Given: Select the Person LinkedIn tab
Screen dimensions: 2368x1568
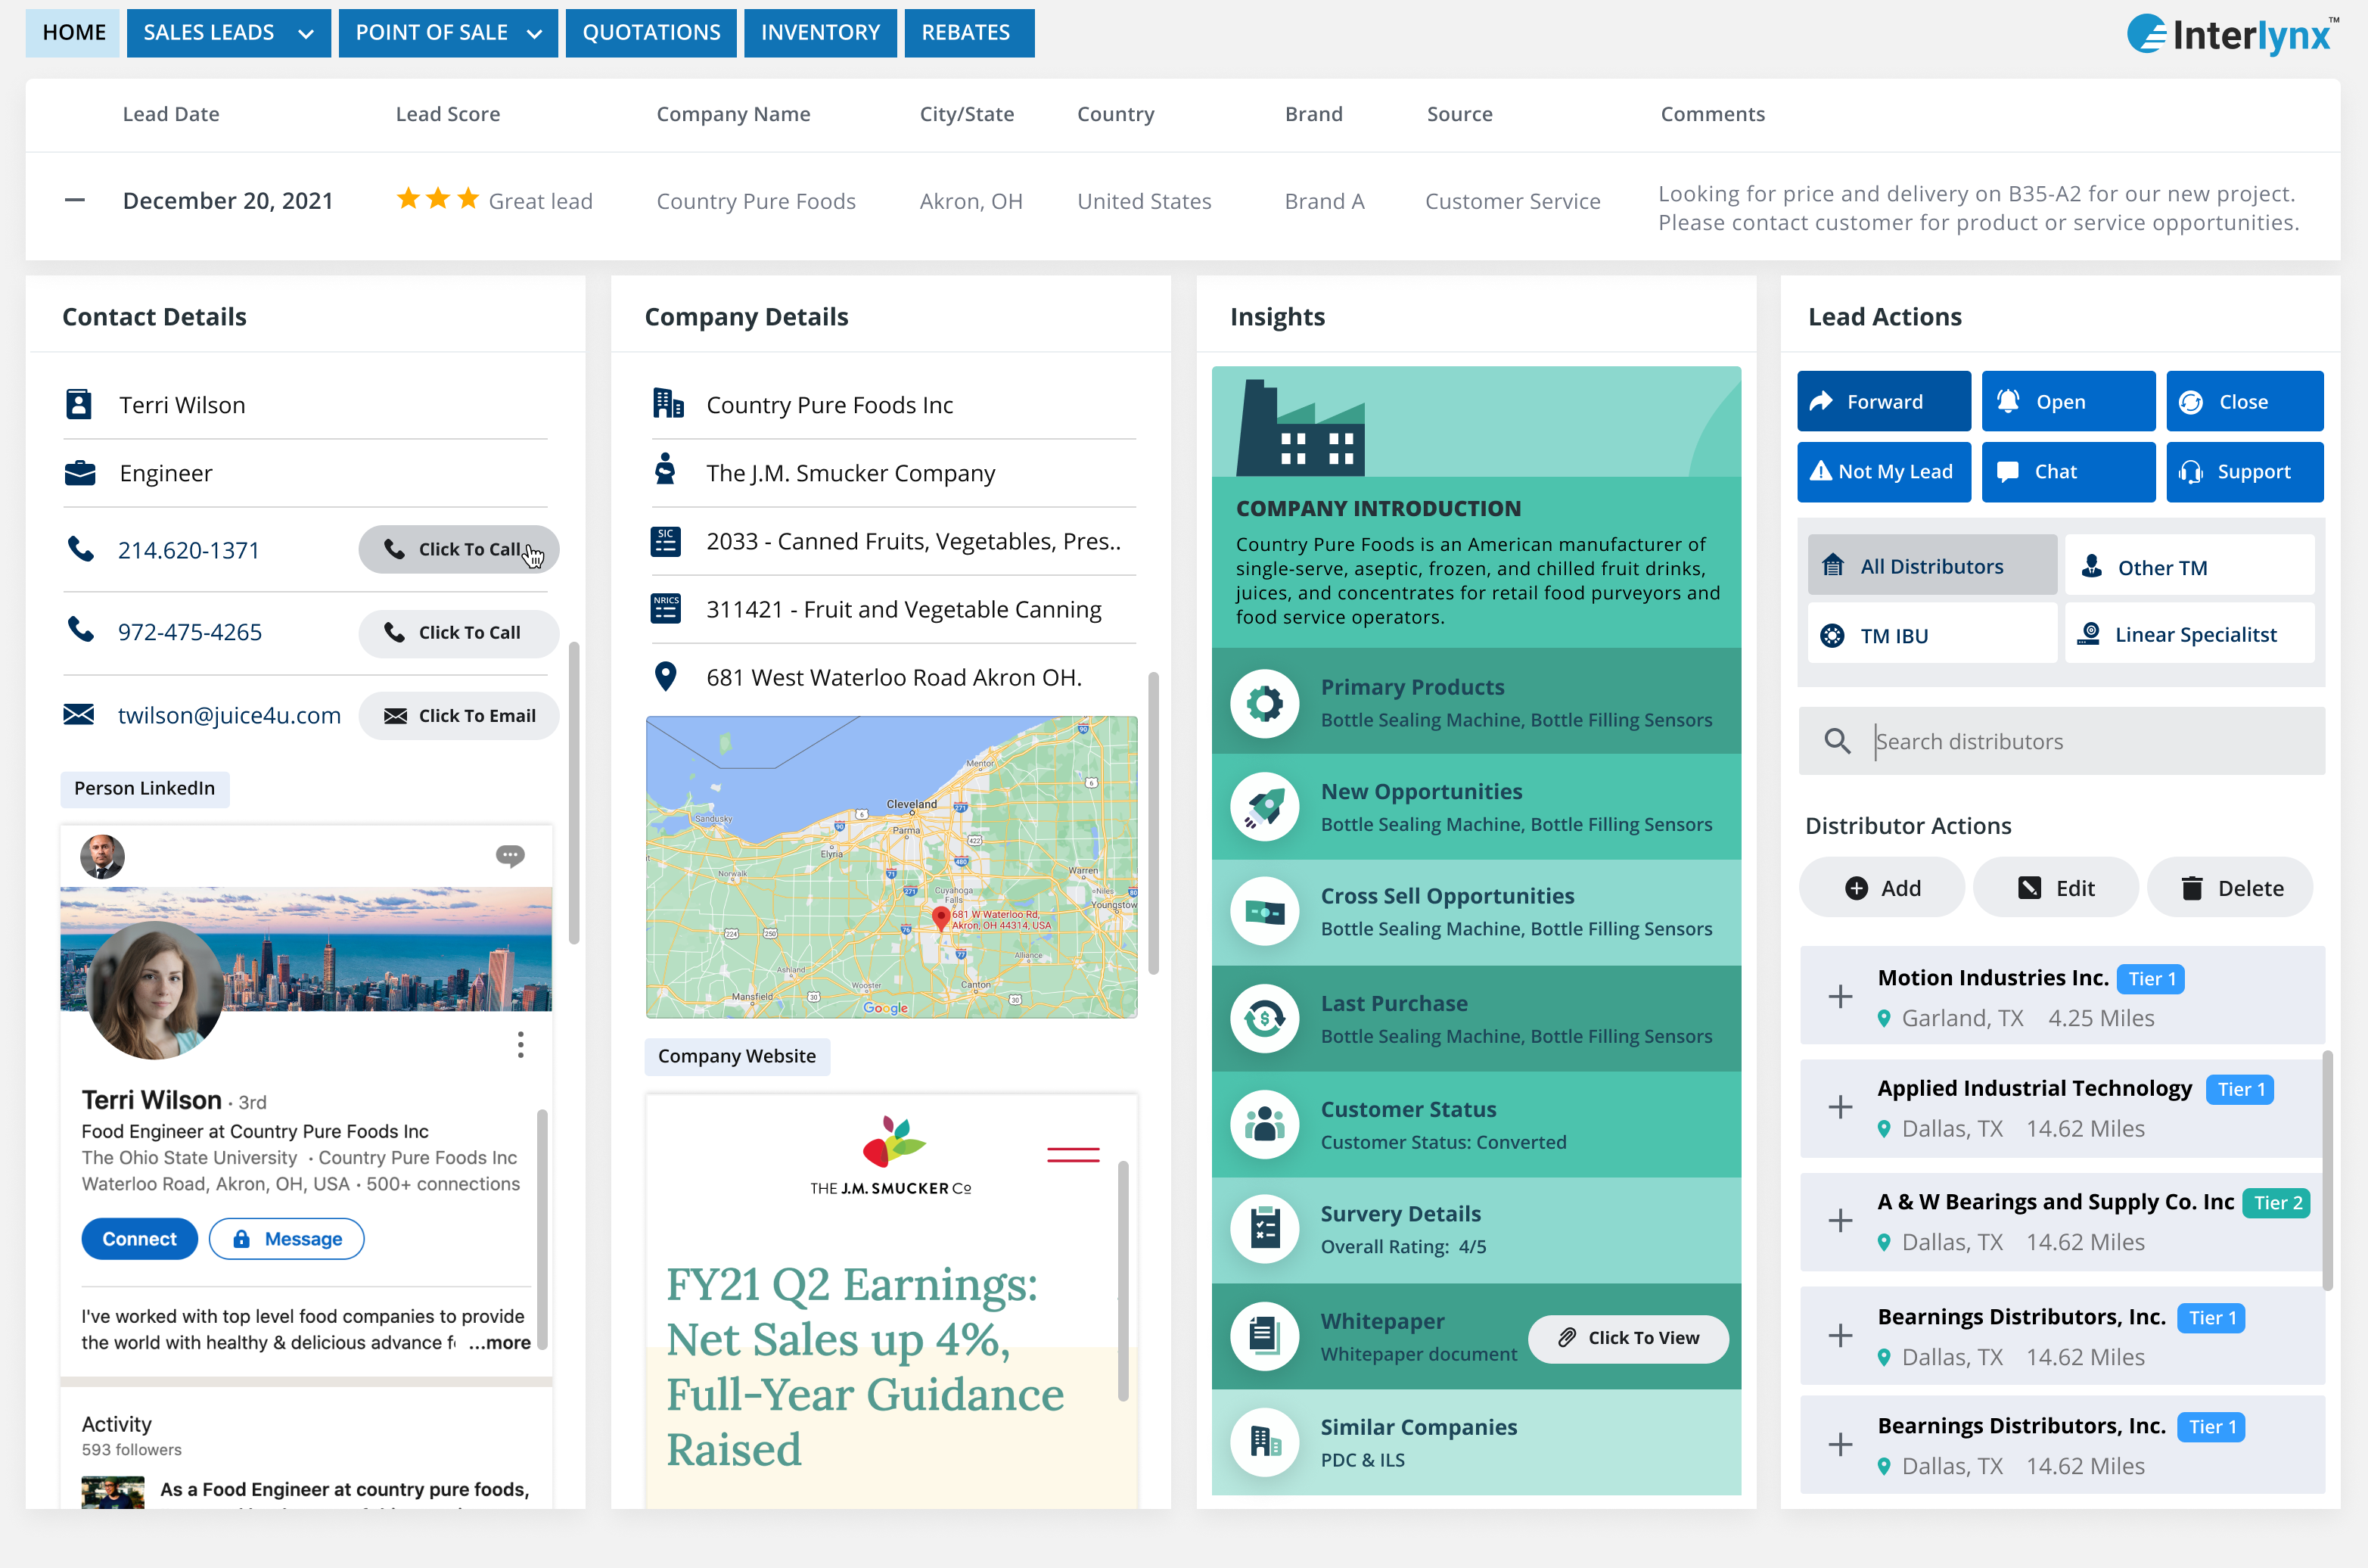Looking at the screenshot, I should [144, 788].
